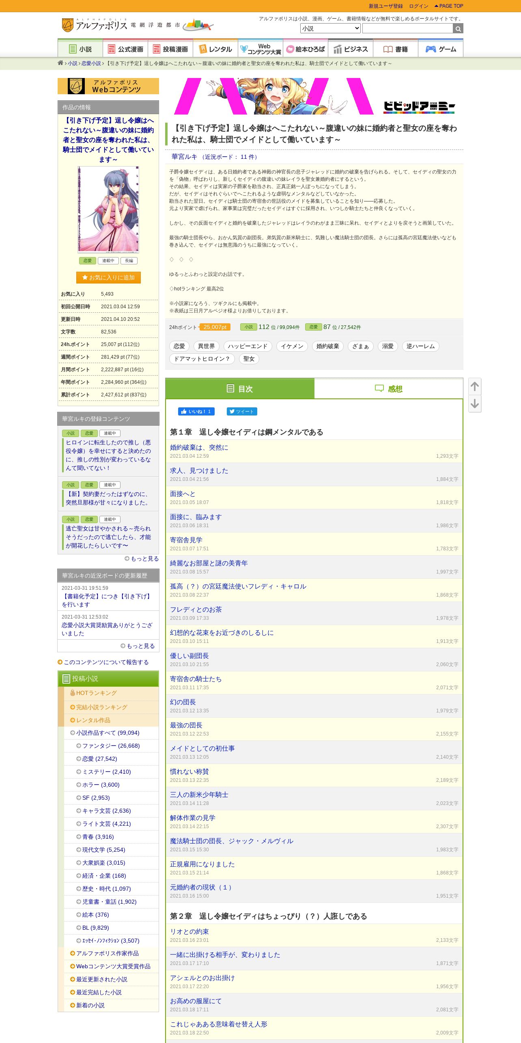The image size is (521, 1043).
Task: Open the 公式漫画 navigation tab
Action: pos(125,49)
